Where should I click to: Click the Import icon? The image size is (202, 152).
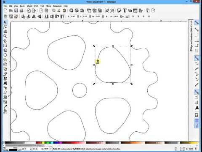coord(29,11)
